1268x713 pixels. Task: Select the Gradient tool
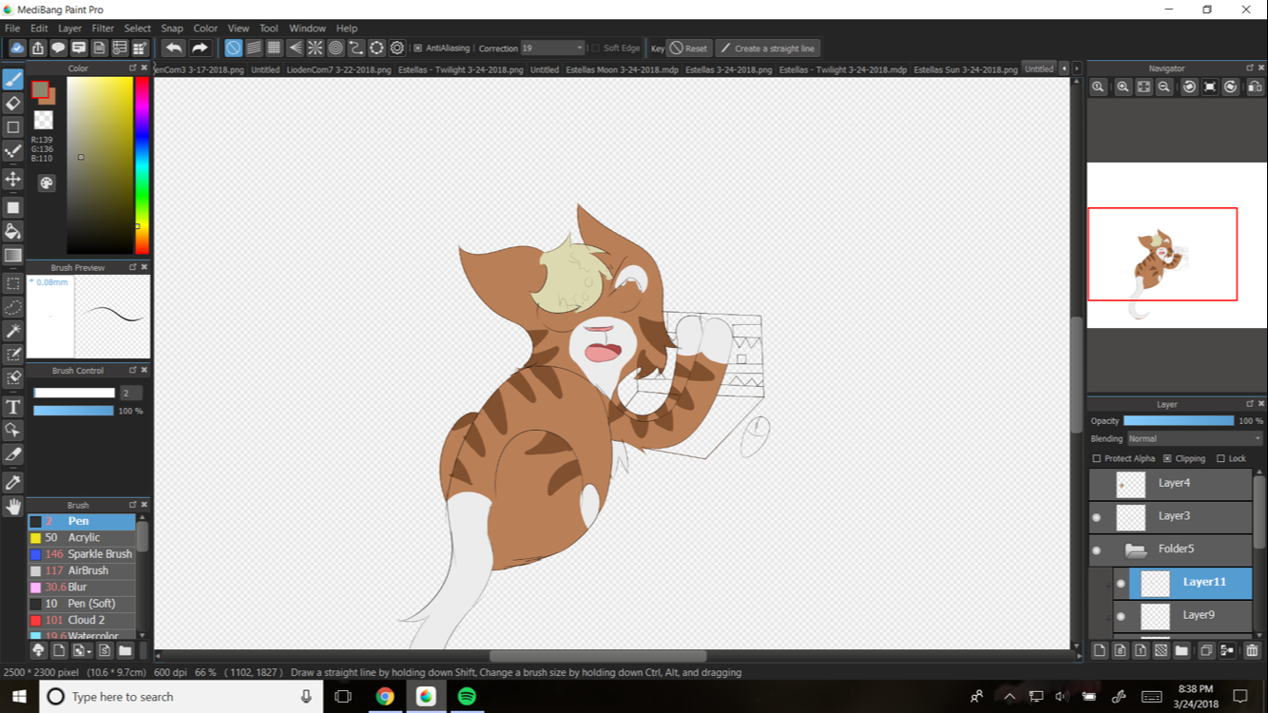coord(13,255)
